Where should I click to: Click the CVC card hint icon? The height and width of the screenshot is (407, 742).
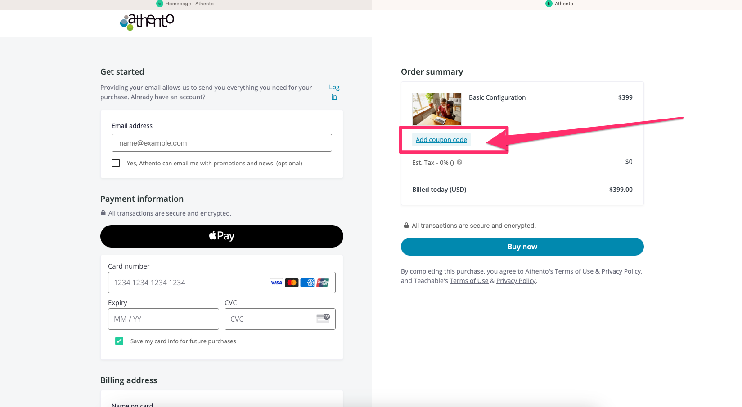(323, 319)
